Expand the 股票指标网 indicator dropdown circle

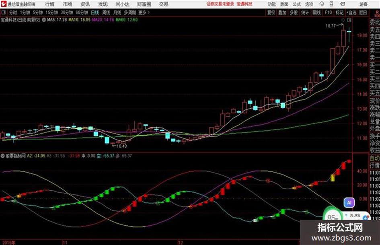pyautogui.click(x=3, y=156)
